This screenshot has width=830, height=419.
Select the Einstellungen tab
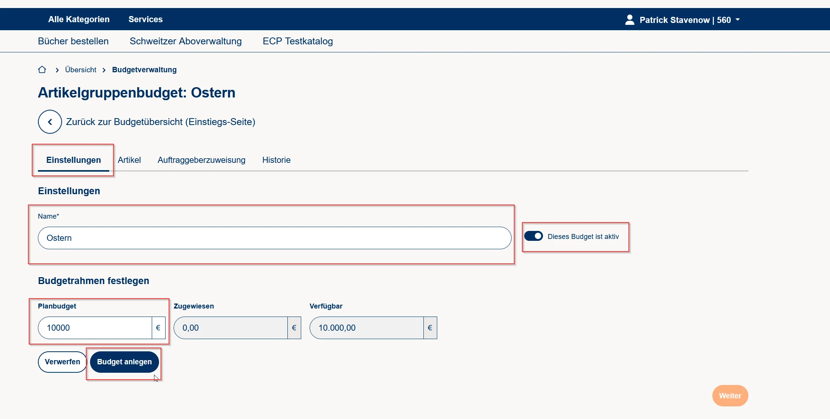74,160
